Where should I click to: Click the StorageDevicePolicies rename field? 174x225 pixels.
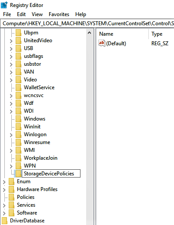tap(51, 173)
